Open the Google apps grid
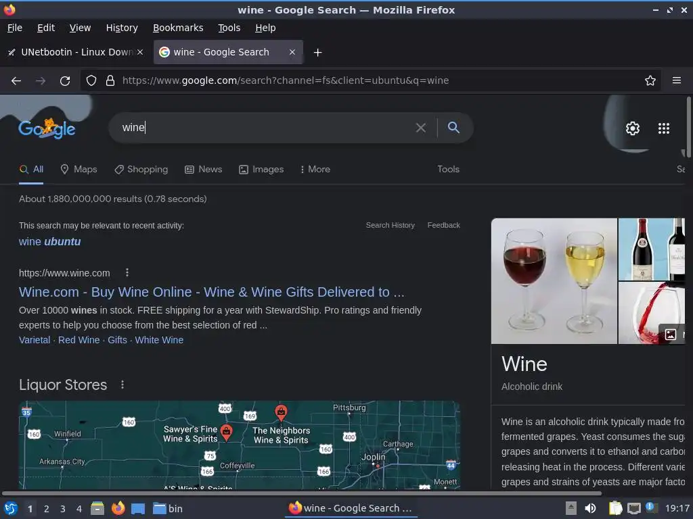This screenshot has height=519, width=693. (664, 128)
